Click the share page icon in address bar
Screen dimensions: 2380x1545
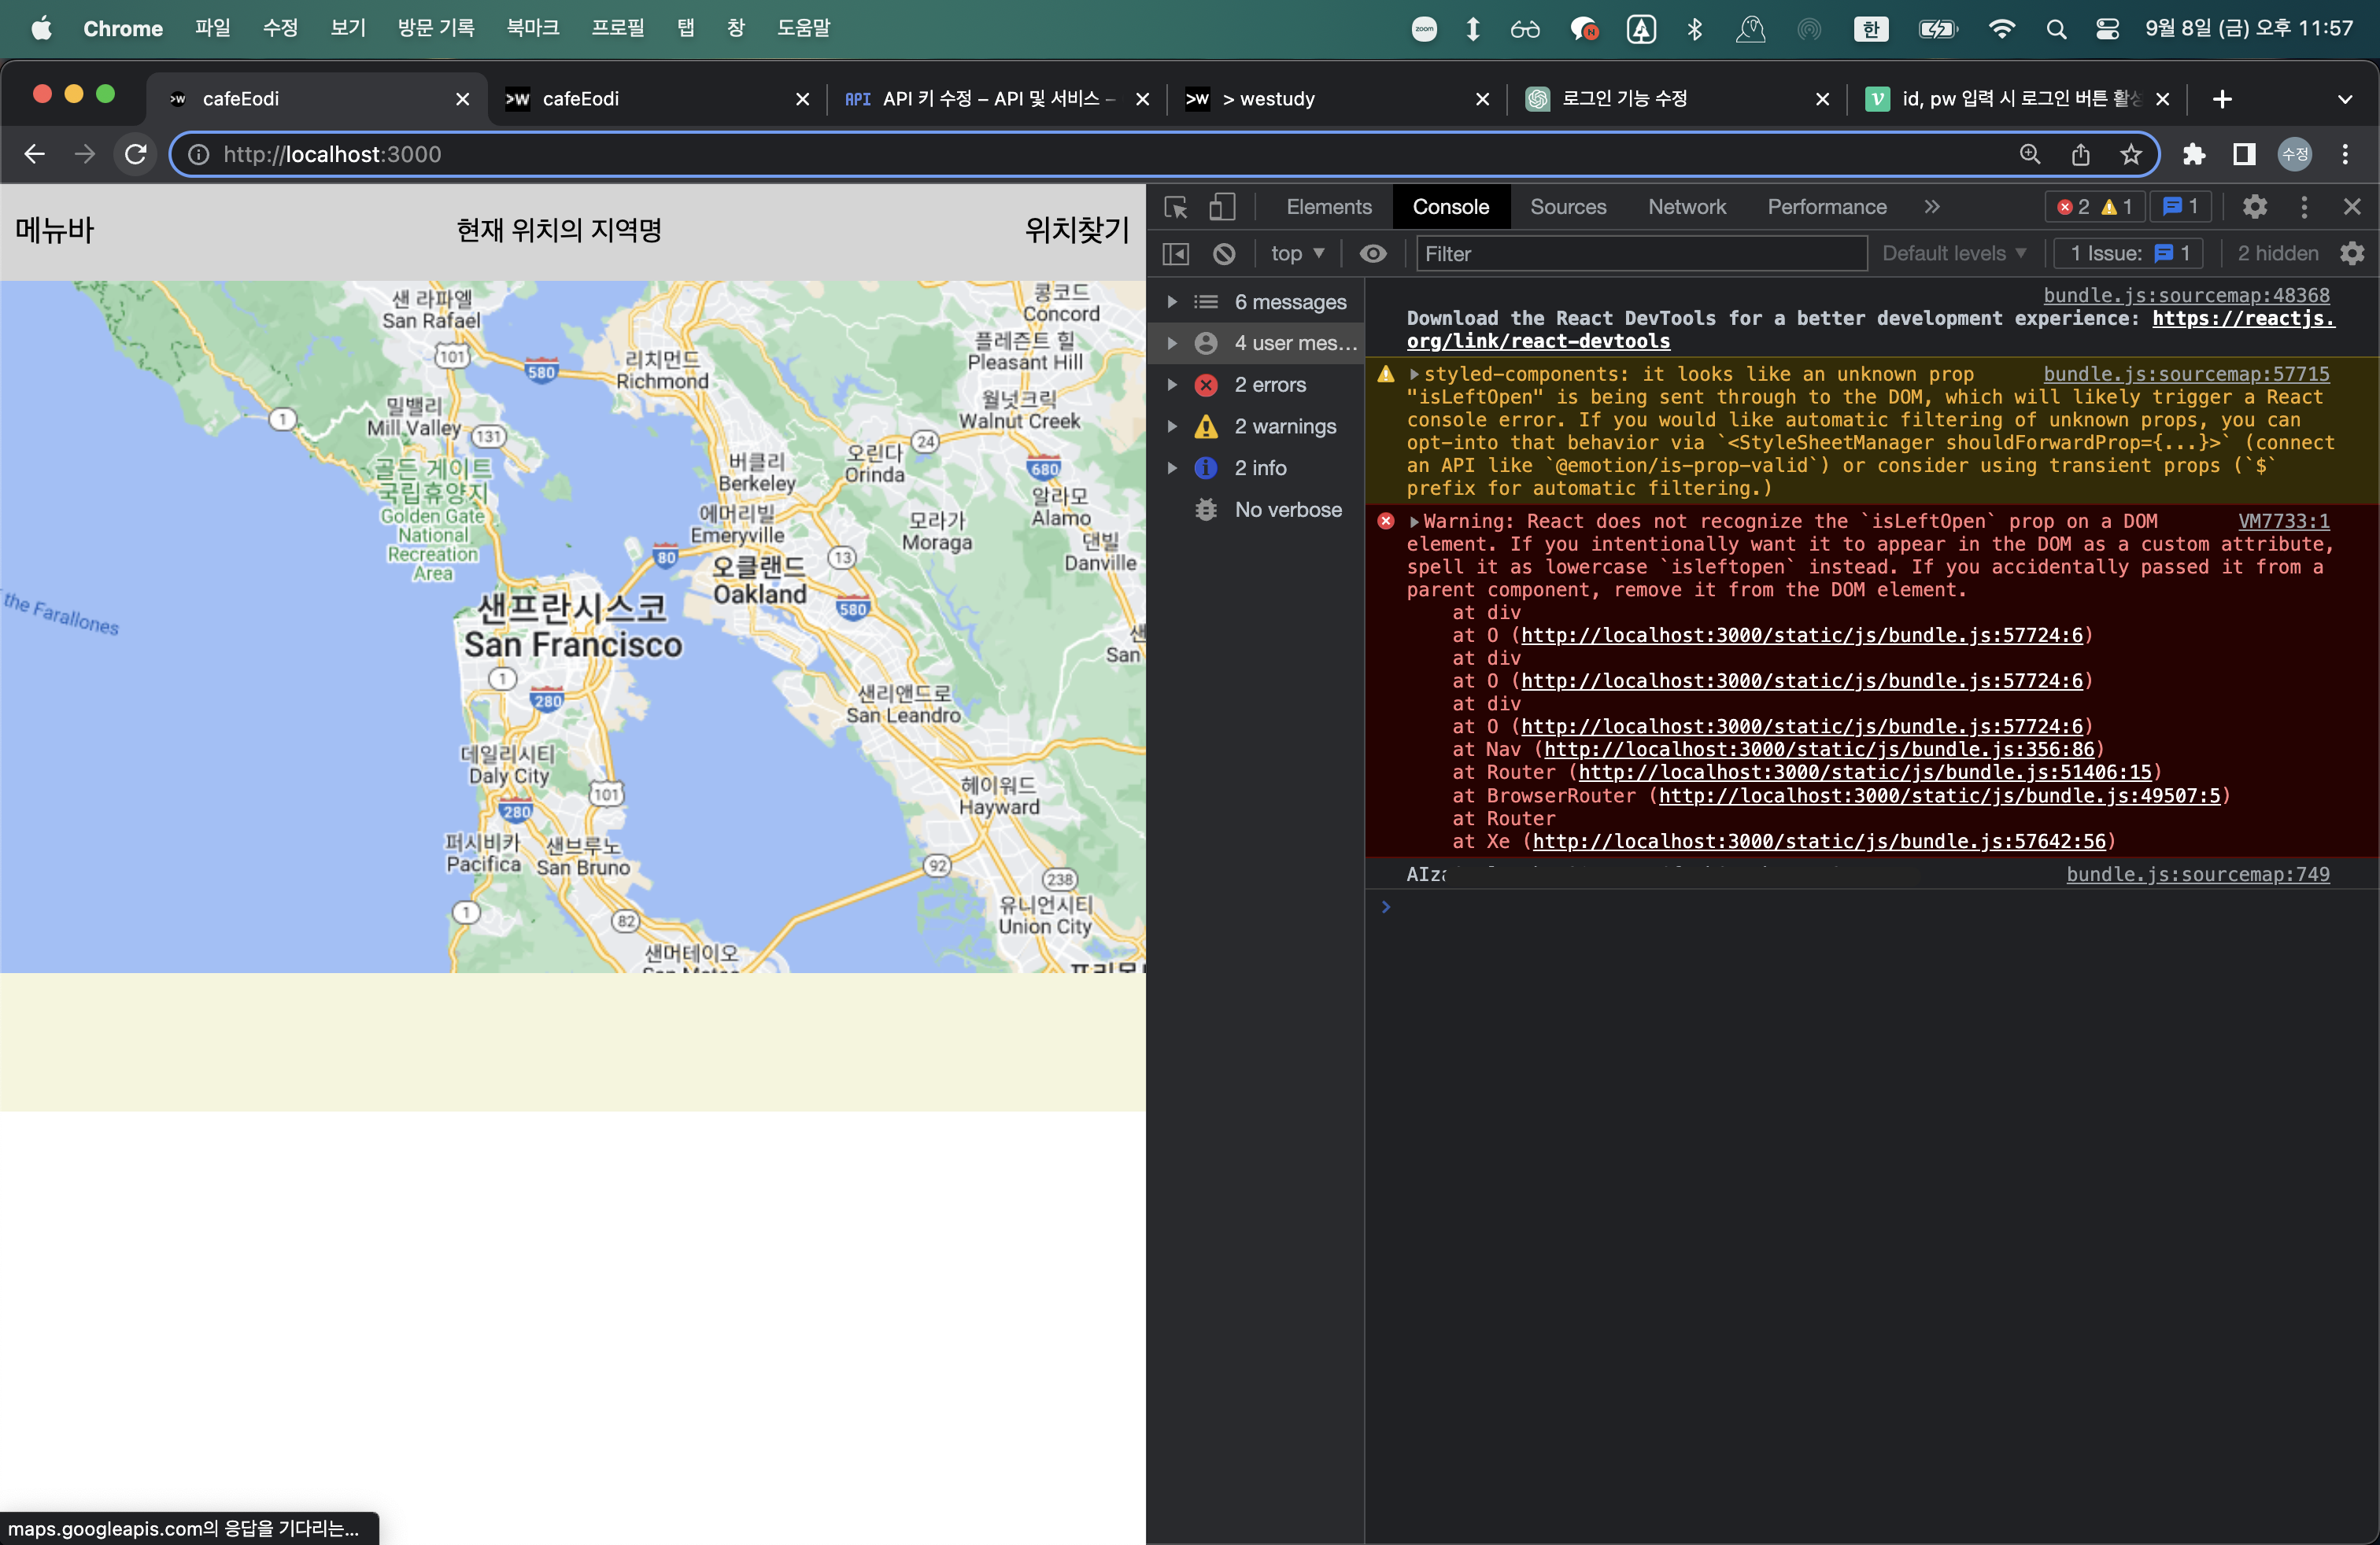pos(2081,154)
